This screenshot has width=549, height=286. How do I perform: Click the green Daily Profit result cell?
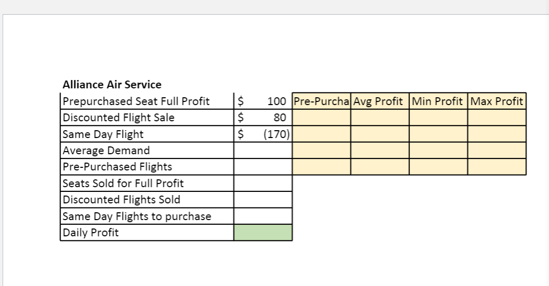click(263, 233)
